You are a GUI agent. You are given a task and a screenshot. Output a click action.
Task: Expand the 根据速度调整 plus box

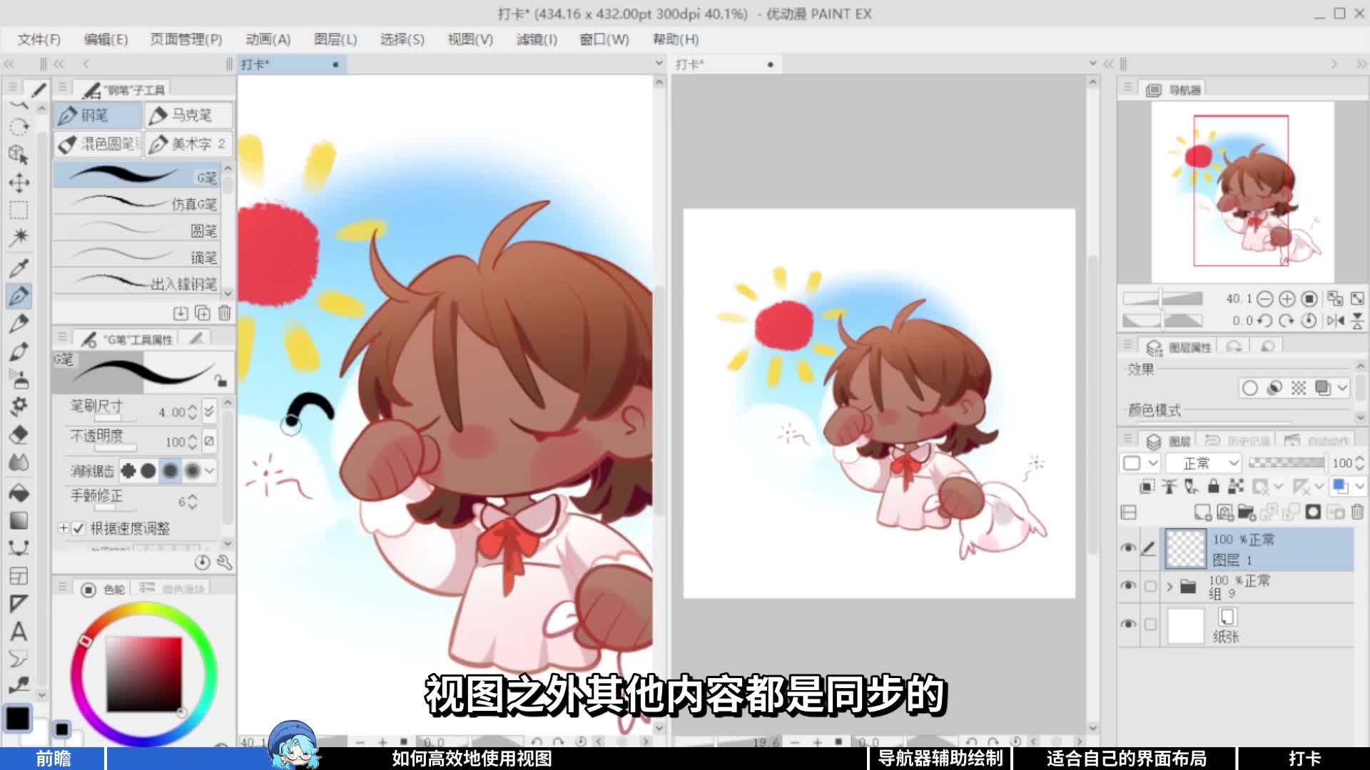point(64,528)
